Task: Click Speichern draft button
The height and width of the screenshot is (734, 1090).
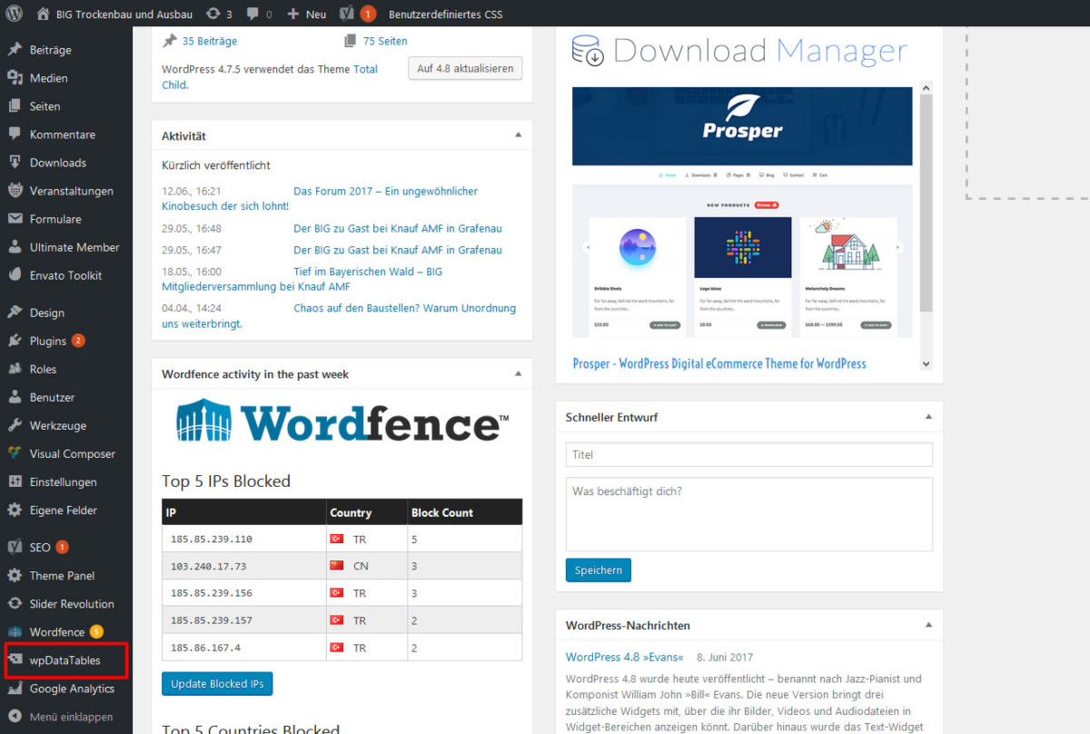Action: [x=599, y=570]
